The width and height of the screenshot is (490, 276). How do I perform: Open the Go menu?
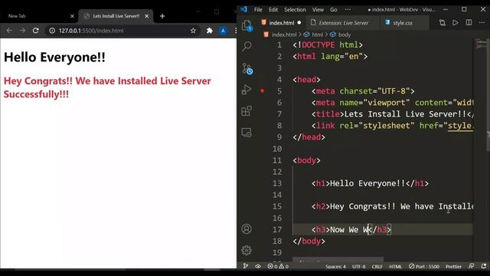point(334,10)
